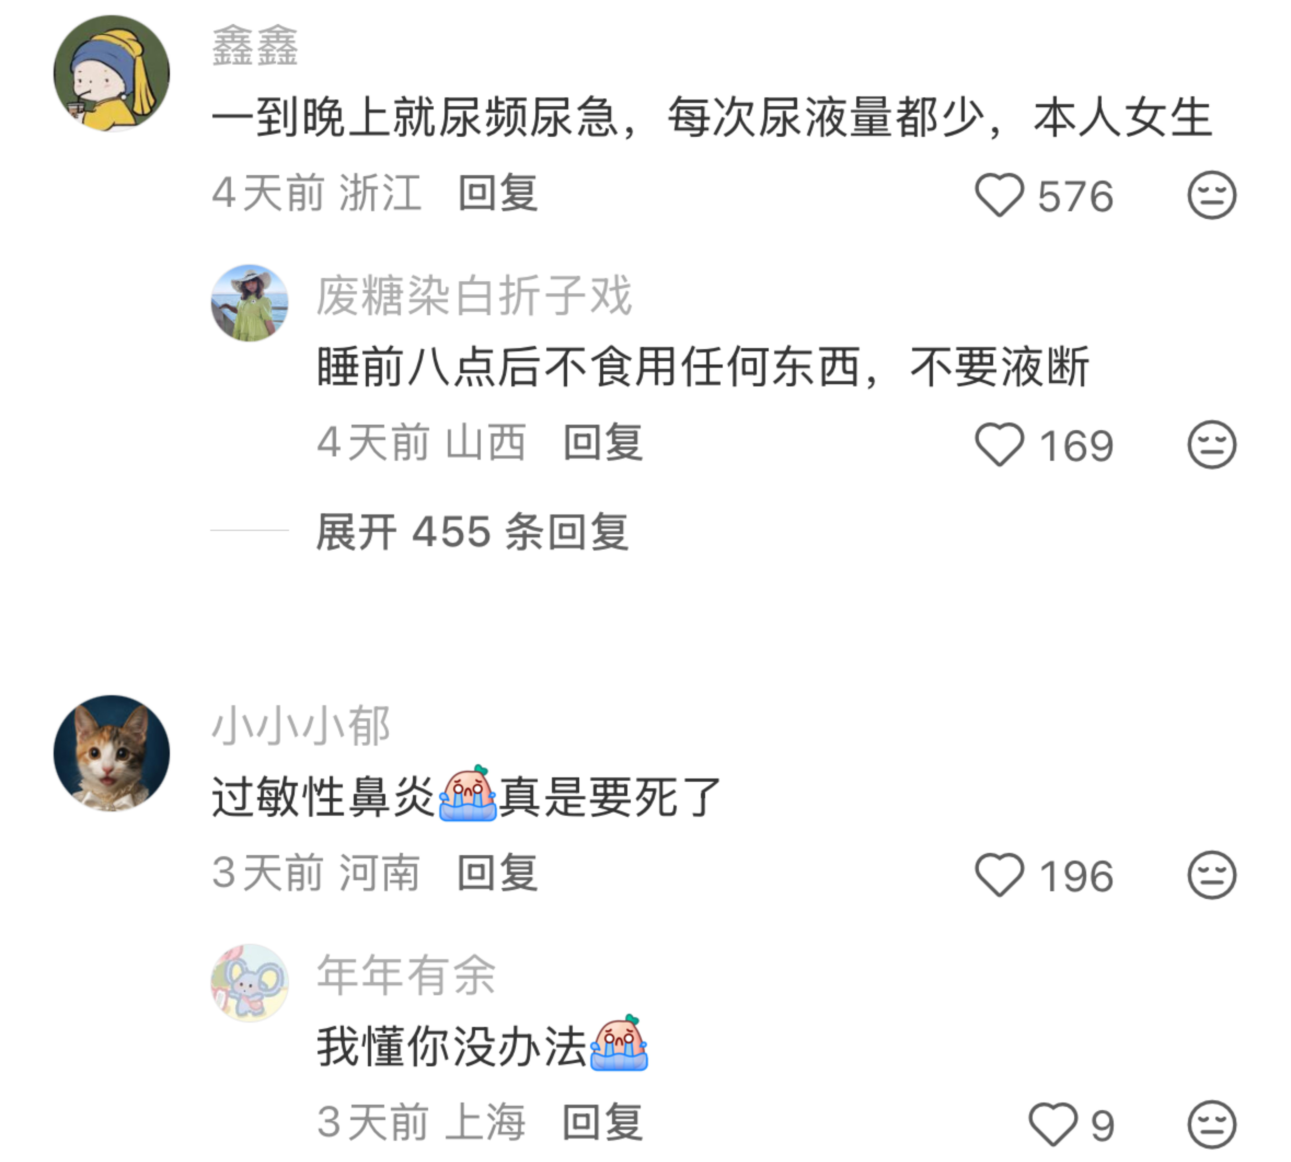1291x1162 pixels.
Task: Tap dislike face icon on 鑫鑫's comment
Action: coord(1211,195)
